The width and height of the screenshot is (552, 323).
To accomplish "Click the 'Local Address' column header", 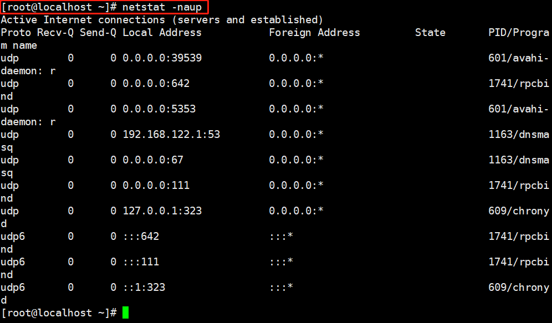I will coord(162,32).
